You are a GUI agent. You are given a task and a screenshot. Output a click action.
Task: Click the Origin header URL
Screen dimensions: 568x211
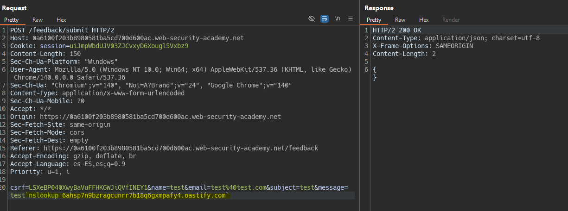click(x=160, y=117)
